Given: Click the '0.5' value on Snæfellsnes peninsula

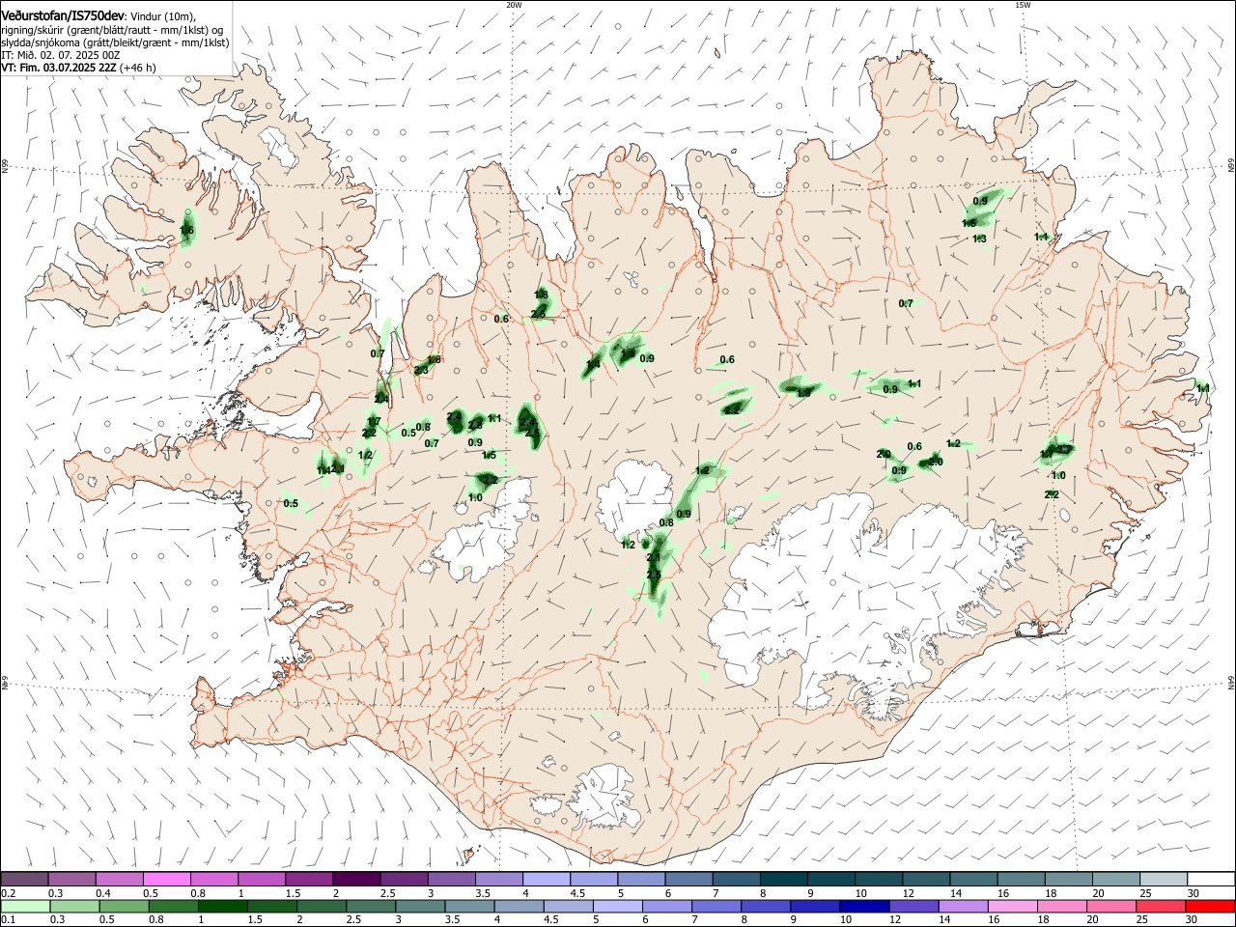Looking at the screenshot, I should 291,503.
